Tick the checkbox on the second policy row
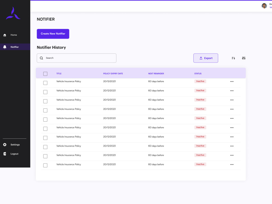Image resolution: width=272 pixels, height=204 pixels. 45,92
